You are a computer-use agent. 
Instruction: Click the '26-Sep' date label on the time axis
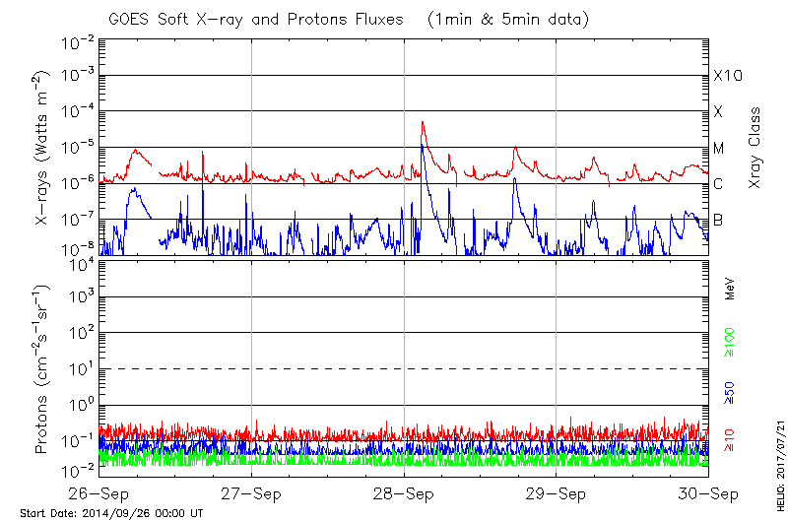(99, 492)
